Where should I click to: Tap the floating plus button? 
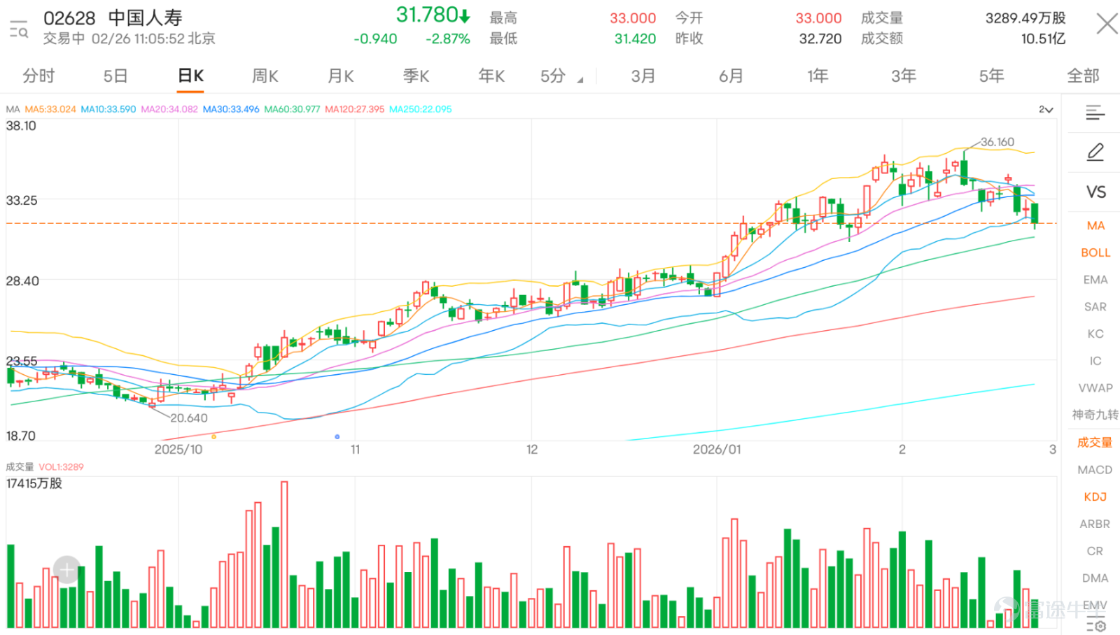[67, 570]
